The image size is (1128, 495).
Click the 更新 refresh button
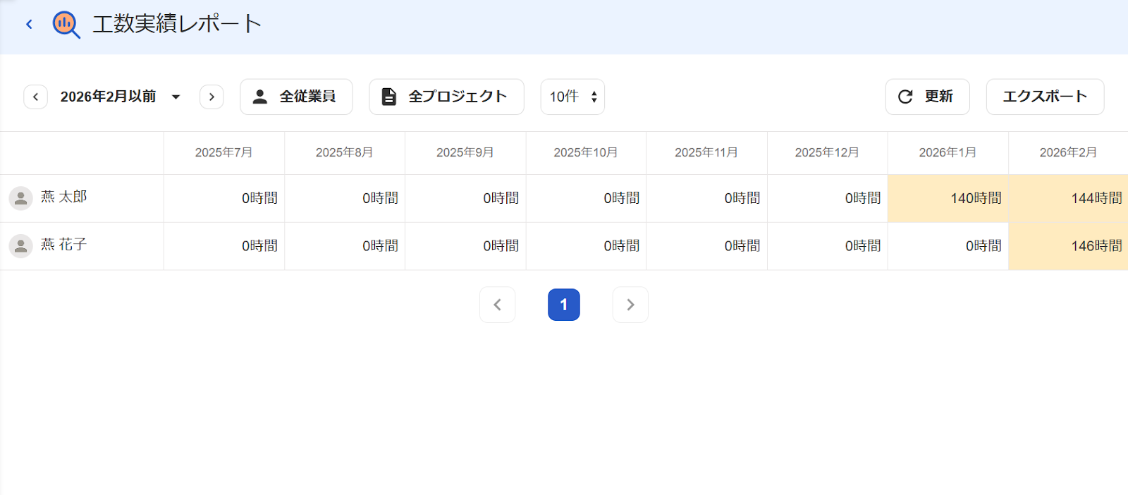point(927,97)
